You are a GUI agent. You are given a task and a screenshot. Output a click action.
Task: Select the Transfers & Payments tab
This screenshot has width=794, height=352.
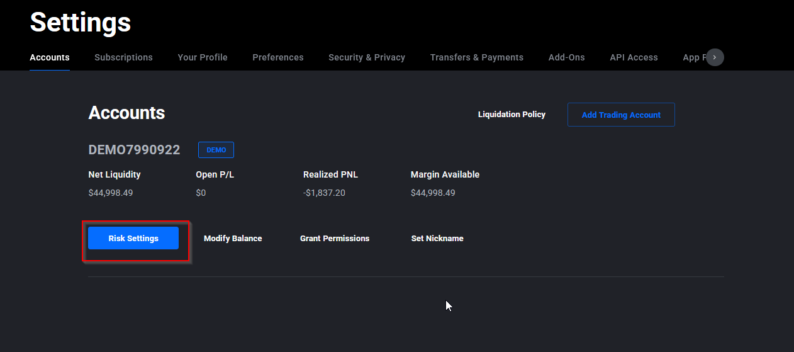[x=477, y=57]
